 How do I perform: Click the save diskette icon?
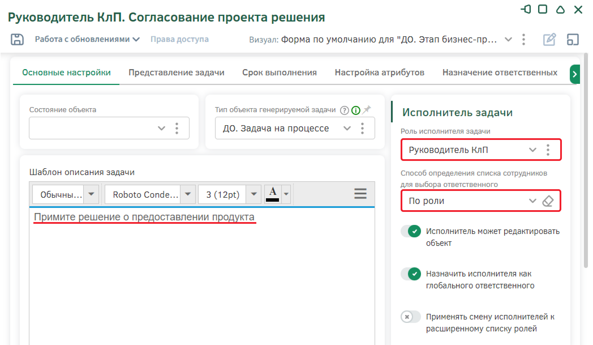17,39
